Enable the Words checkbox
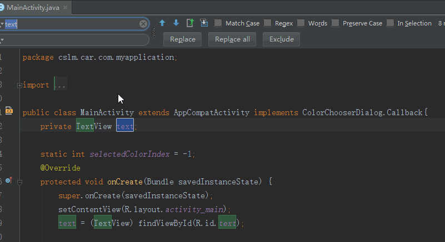 tap(301, 23)
